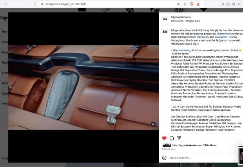Reload the page with the refresh icon
Viewport: 243px width, 167px height.
[x=5, y=4]
